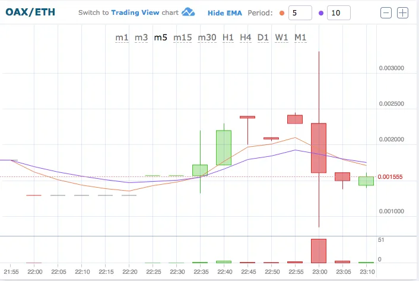Switch to m30 timeframe
The image size is (419, 281).
click(207, 37)
